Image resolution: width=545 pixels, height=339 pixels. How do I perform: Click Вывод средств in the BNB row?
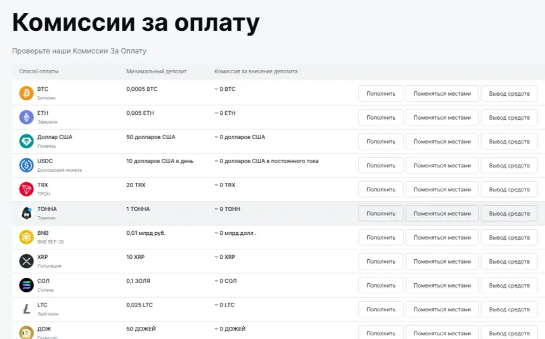click(x=509, y=238)
